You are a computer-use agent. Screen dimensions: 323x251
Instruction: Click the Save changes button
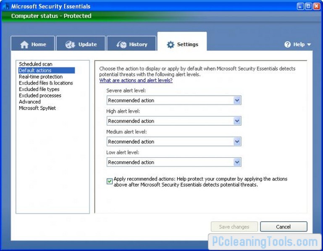click(x=234, y=227)
